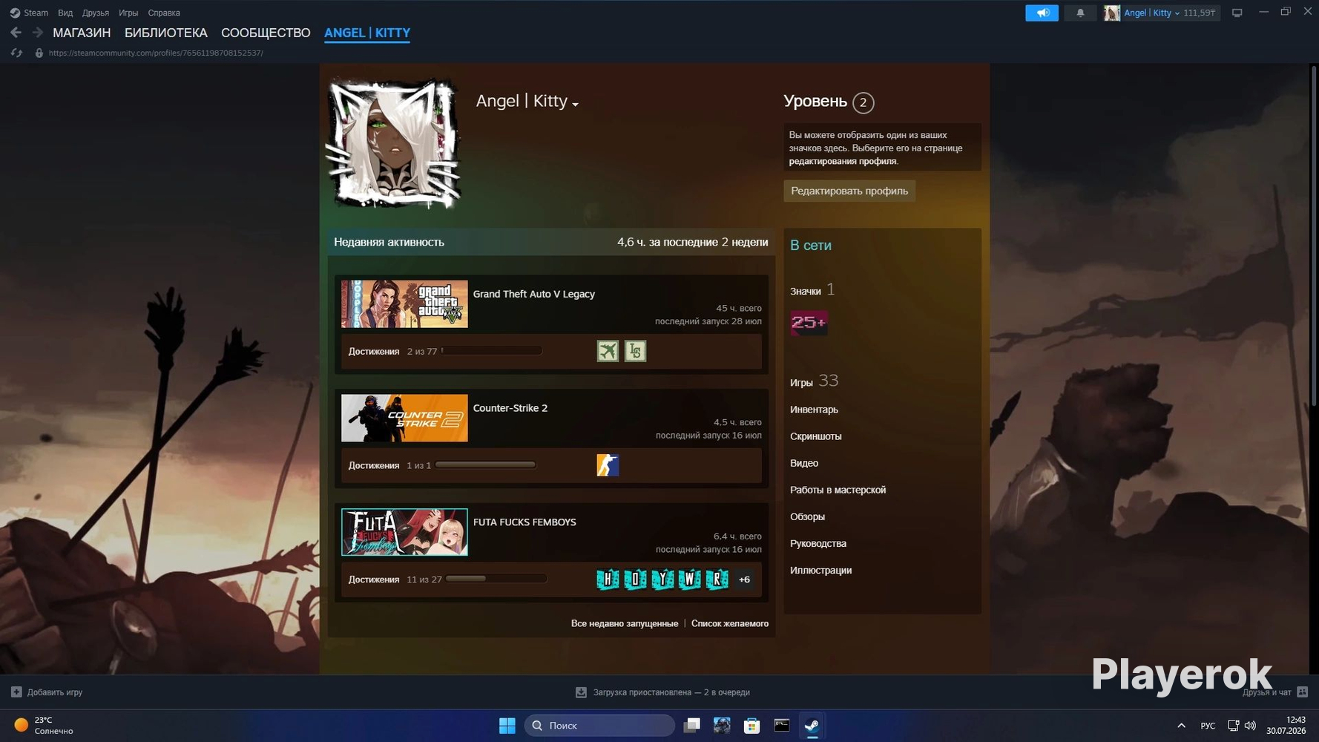The height and width of the screenshot is (742, 1319).
Task: Open the Grand Theft Auto V cover thumbnail
Action: [404, 304]
